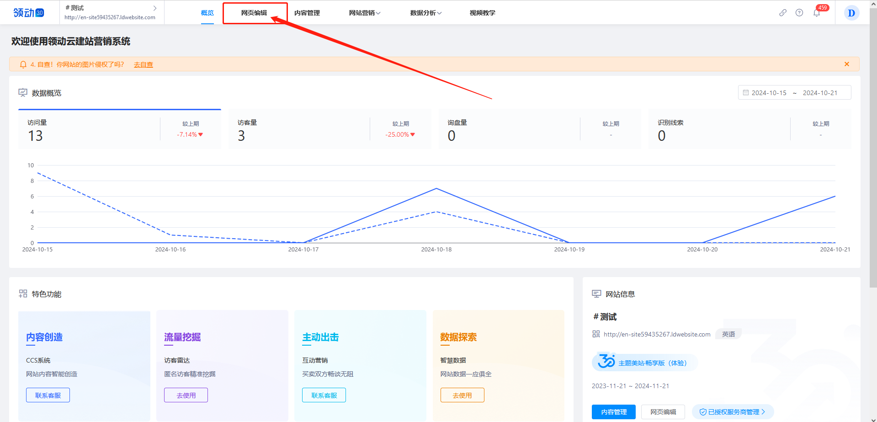Open the 数据分析 dropdown menu
This screenshot has width=877, height=422.
point(425,13)
